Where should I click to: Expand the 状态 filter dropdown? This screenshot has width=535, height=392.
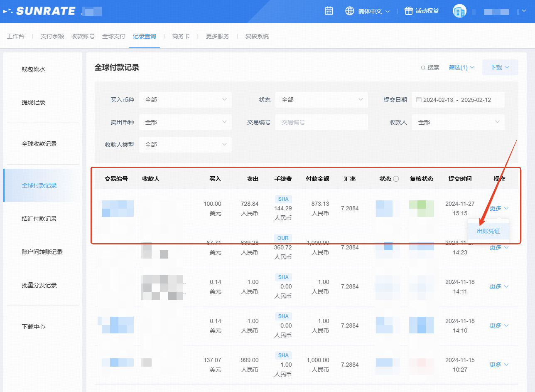pyautogui.click(x=321, y=100)
